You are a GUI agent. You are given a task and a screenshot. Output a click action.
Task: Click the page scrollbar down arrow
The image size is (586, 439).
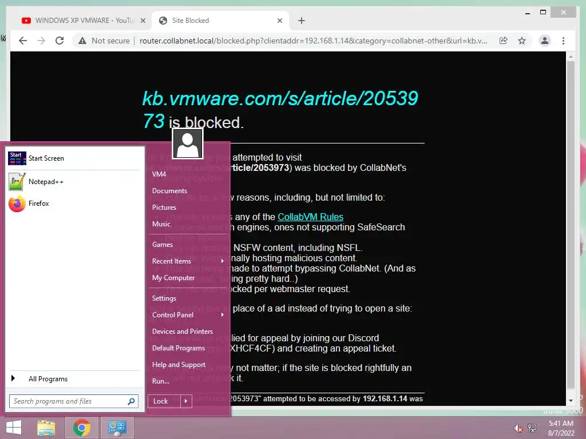571,401
